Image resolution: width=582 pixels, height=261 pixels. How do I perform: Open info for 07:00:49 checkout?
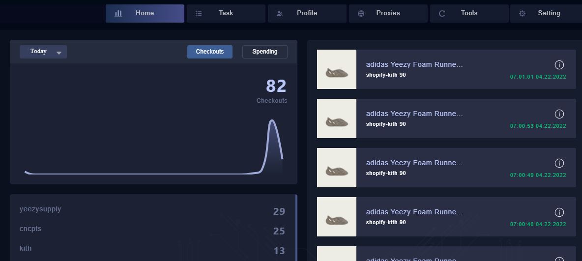(x=559, y=163)
